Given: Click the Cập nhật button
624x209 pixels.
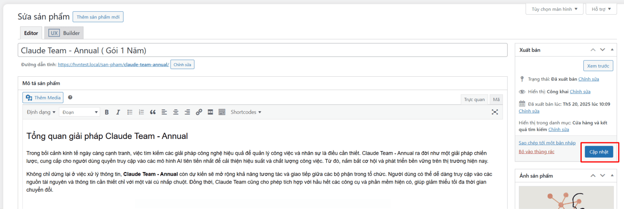Looking at the screenshot, I should pos(598,152).
